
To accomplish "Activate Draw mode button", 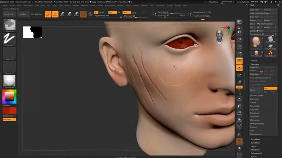I will 55,14.
